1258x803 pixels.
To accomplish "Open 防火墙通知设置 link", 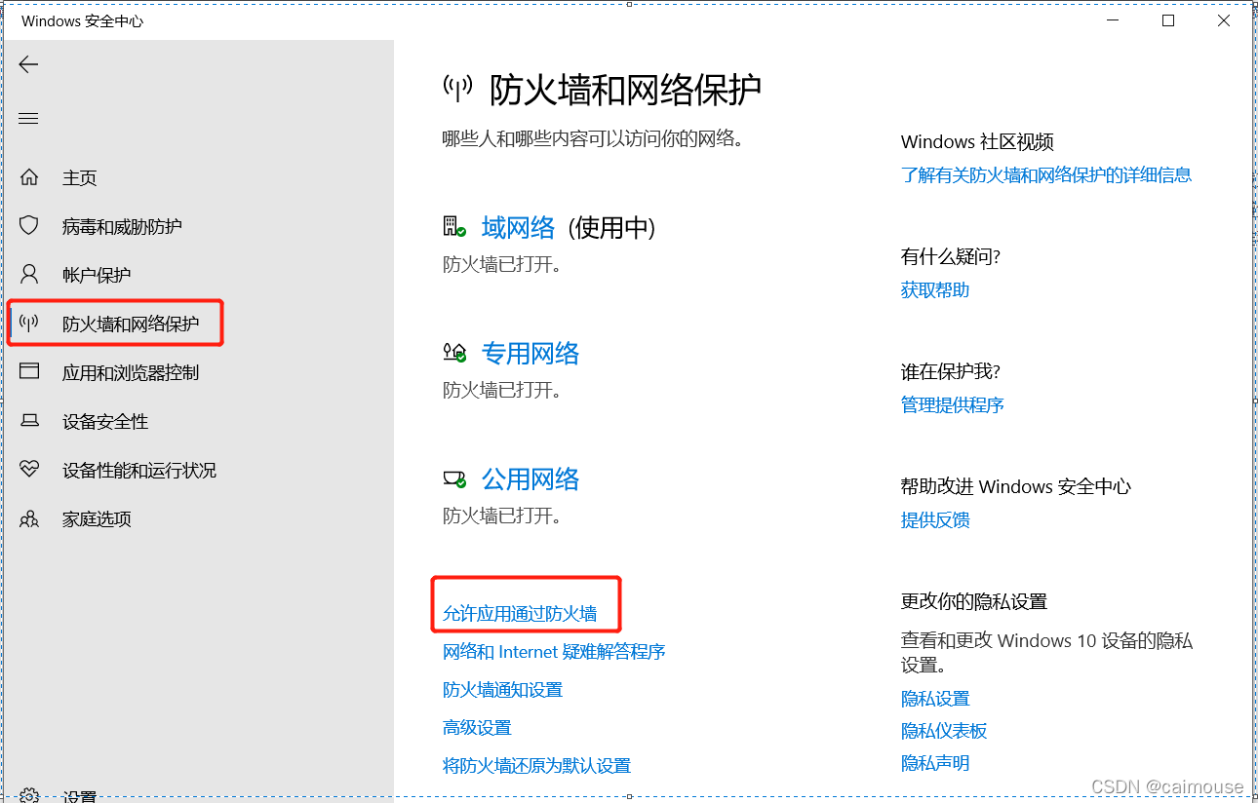I will pyautogui.click(x=502, y=689).
